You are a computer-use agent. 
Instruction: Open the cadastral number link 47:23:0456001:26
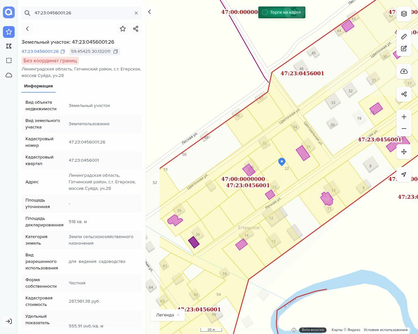tap(40, 52)
